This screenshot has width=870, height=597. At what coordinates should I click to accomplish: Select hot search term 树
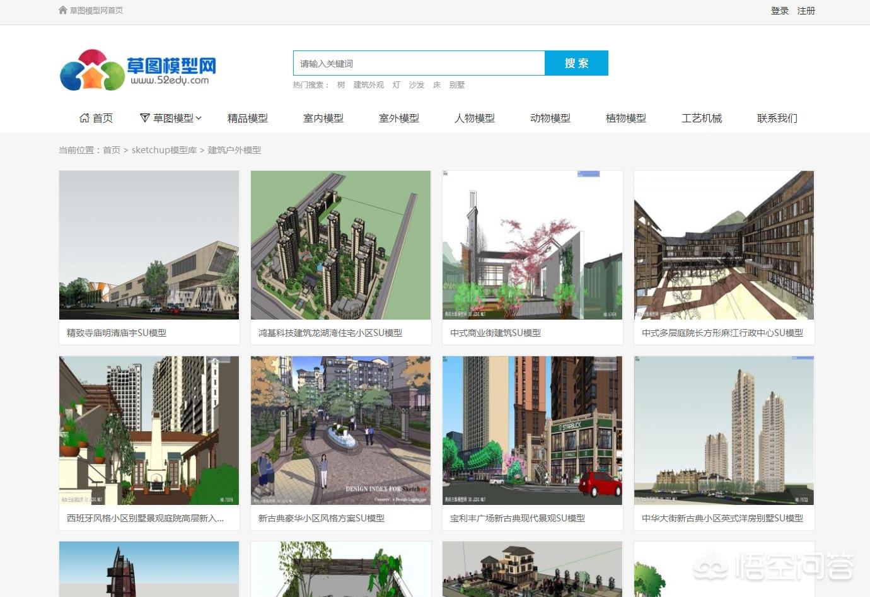(341, 85)
